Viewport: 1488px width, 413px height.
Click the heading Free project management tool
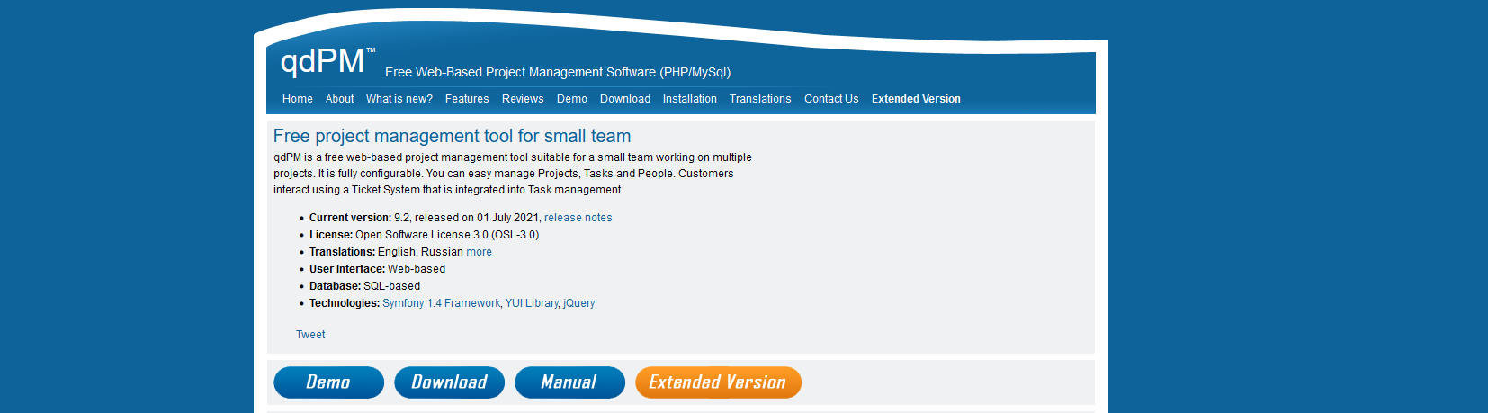452,136
